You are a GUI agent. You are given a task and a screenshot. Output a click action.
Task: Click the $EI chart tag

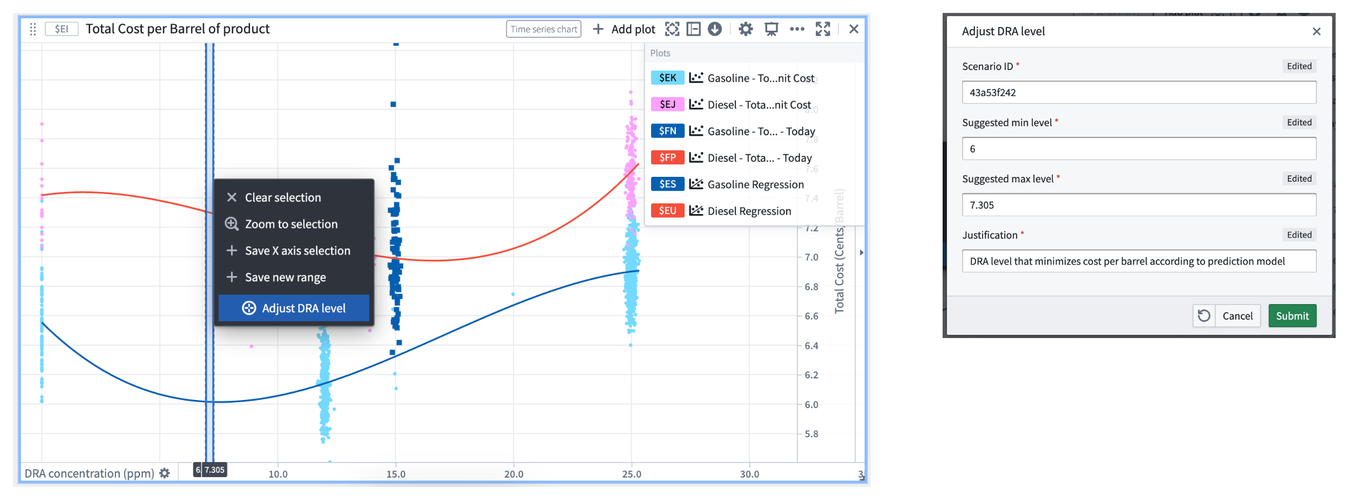tap(62, 29)
